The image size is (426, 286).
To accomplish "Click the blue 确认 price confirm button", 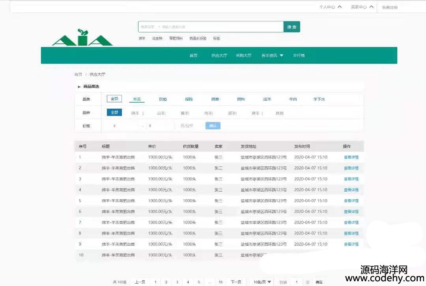I will coord(213,126).
